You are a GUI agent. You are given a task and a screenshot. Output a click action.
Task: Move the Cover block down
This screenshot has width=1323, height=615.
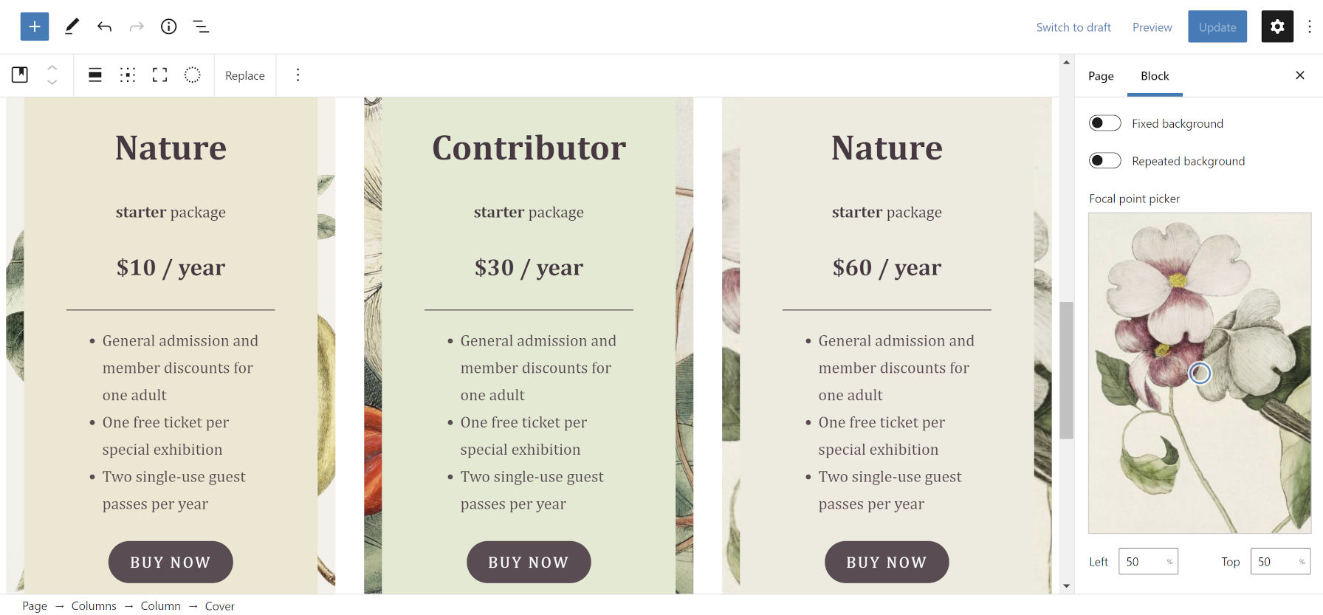click(52, 83)
